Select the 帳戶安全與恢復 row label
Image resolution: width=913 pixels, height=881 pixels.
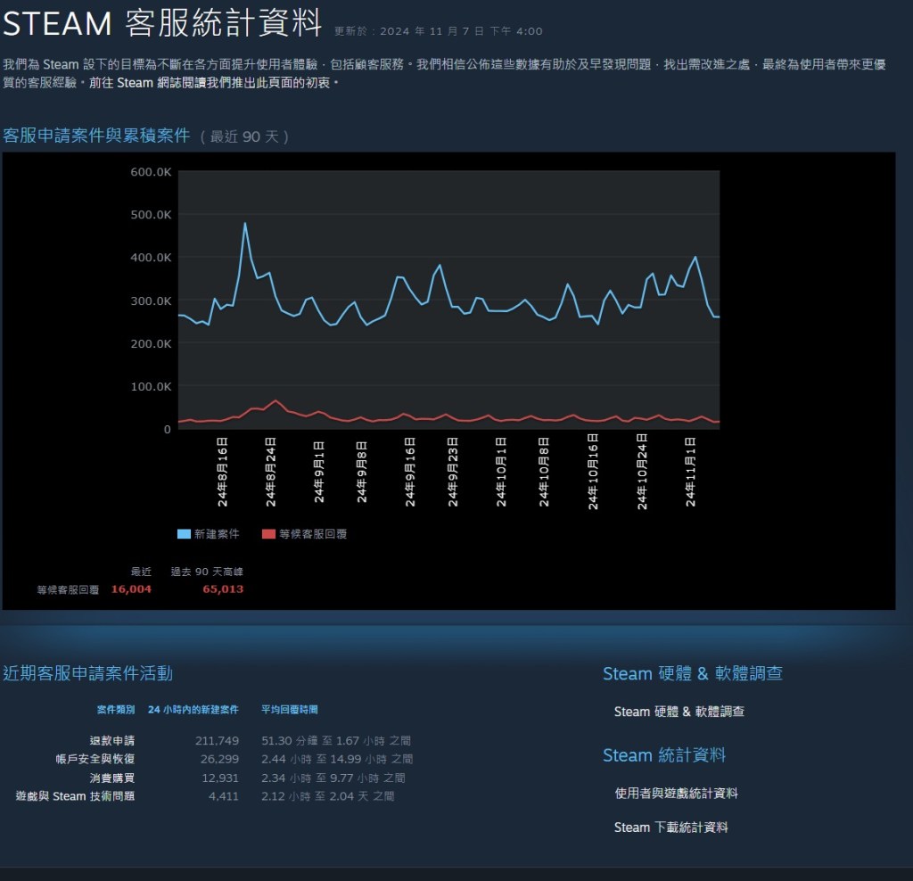pos(95,760)
